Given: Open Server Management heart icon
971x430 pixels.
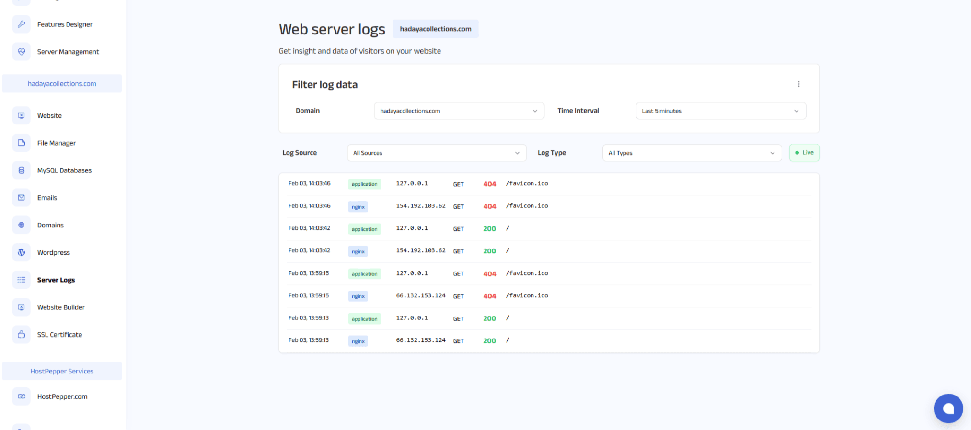Looking at the screenshot, I should point(22,52).
